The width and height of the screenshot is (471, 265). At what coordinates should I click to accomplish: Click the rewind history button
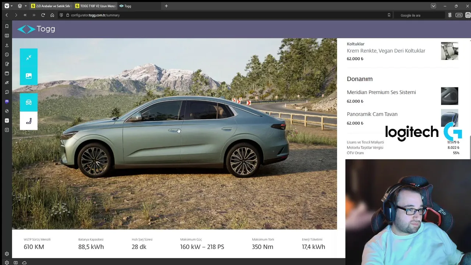(25, 15)
